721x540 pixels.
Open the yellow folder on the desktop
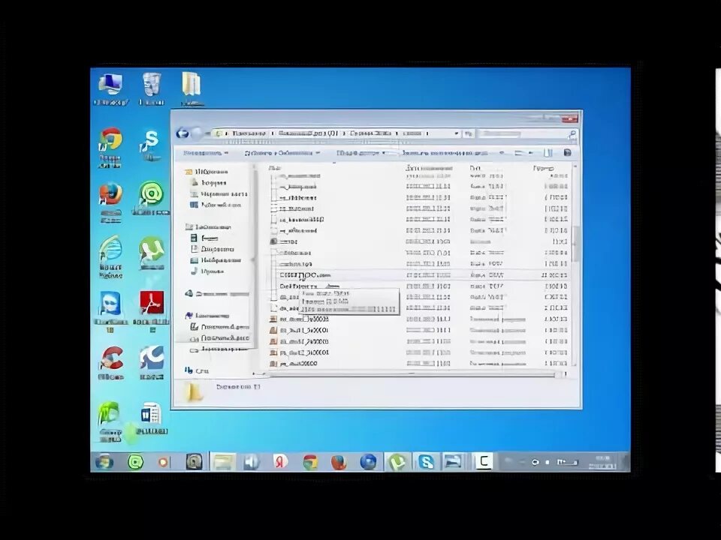[x=192, y=88]
